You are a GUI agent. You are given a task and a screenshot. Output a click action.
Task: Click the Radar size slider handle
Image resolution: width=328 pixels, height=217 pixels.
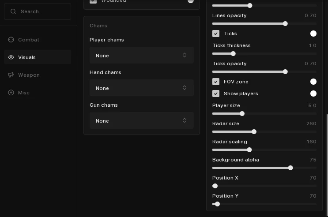[x=254, y=132]
